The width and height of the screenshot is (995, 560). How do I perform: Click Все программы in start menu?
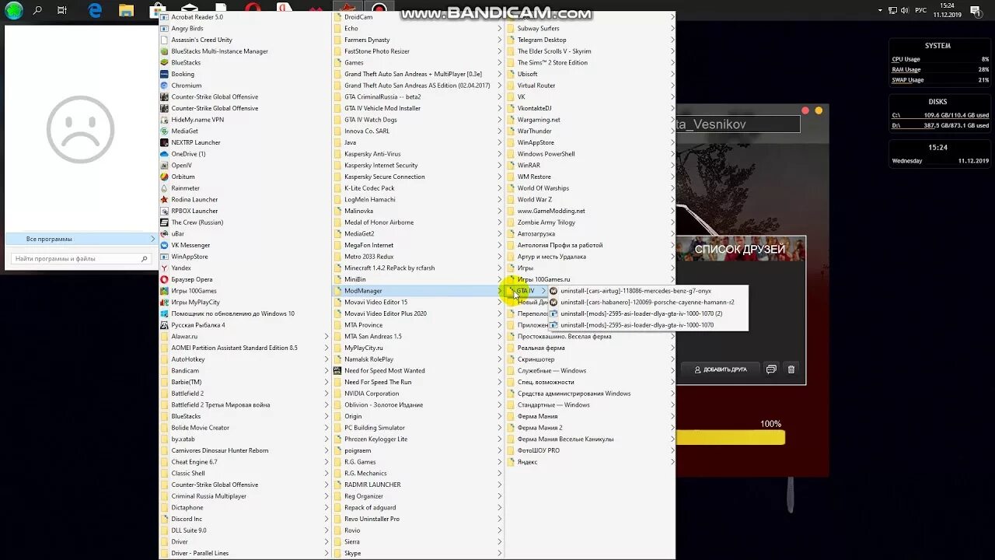(x=80, y=239)
